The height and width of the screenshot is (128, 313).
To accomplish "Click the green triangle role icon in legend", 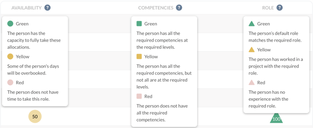I will (x=252, y=24).
